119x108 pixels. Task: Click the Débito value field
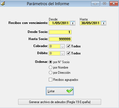[x=54, y=53]
